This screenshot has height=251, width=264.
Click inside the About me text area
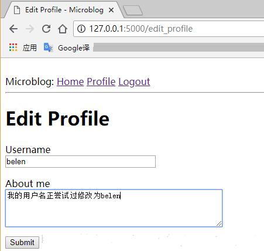114,208
